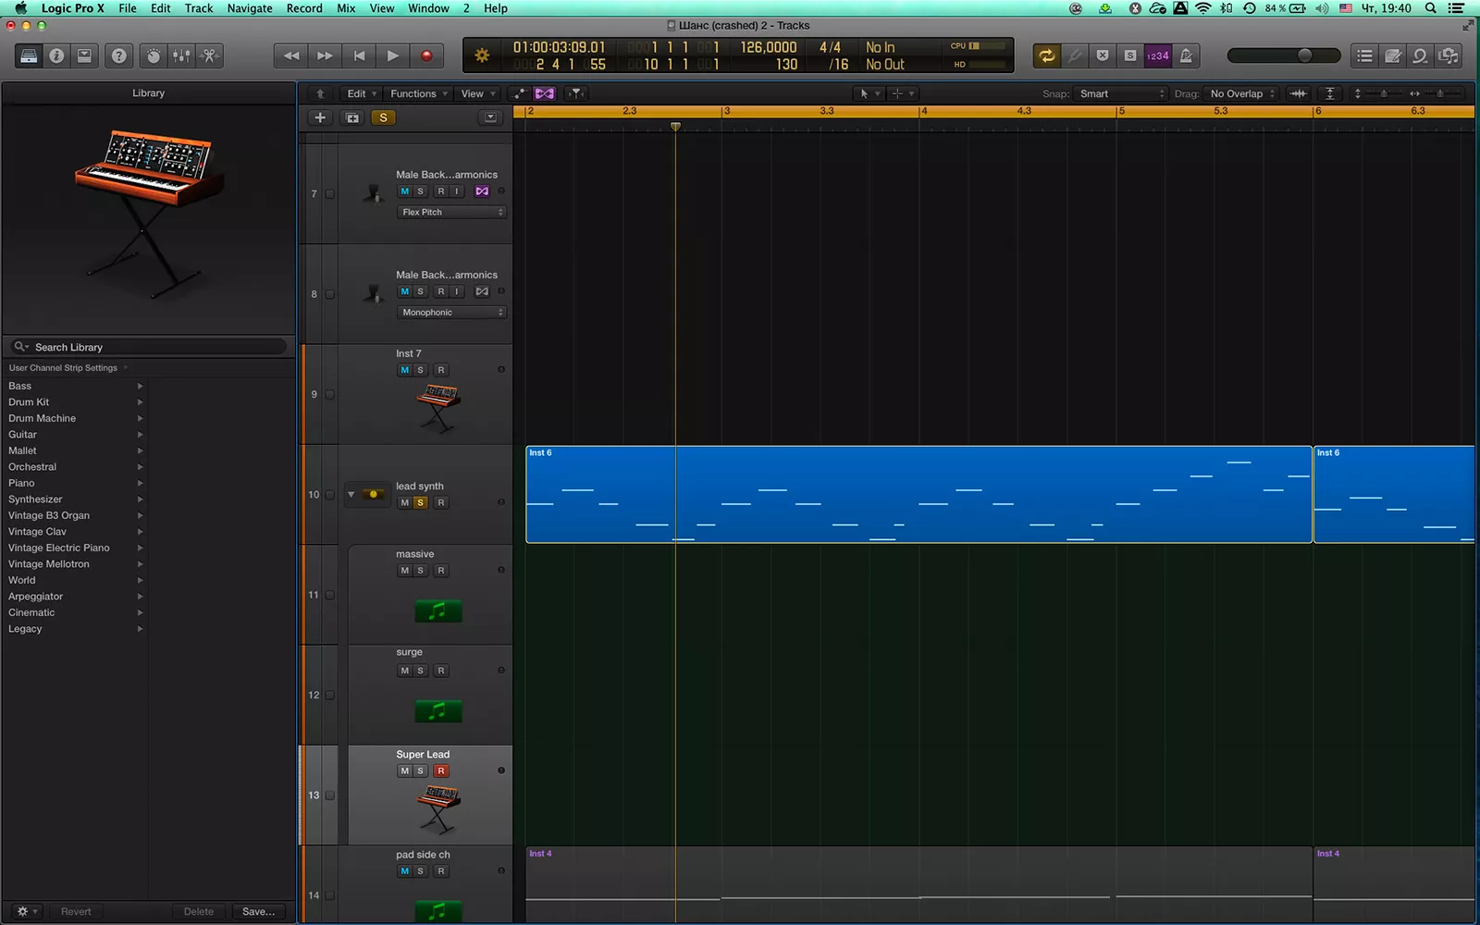Disable record arm on Super Lead track
The height and width of the screenshot is (925, 1480).
[x=441, y=771]
